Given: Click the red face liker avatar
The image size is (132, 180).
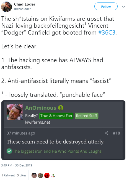Looking at the screenshot, I should tap(47, 175).
